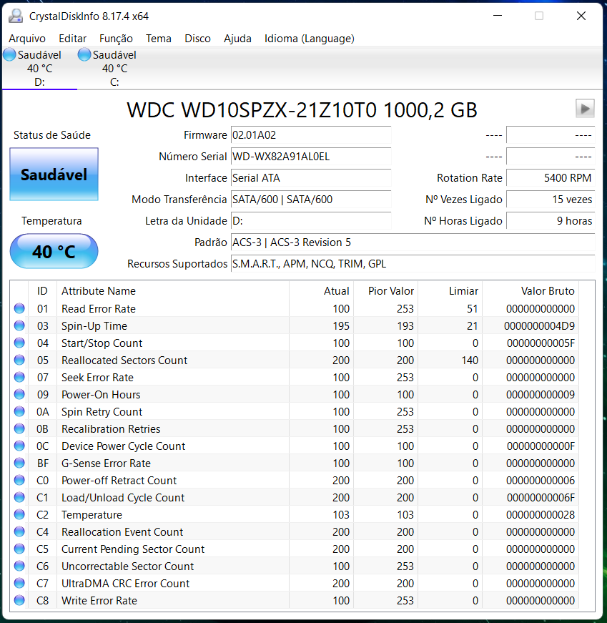607x623 pixels.
Task: Click the status icon for Power-off Retract Count
Action: click(19, 480)
